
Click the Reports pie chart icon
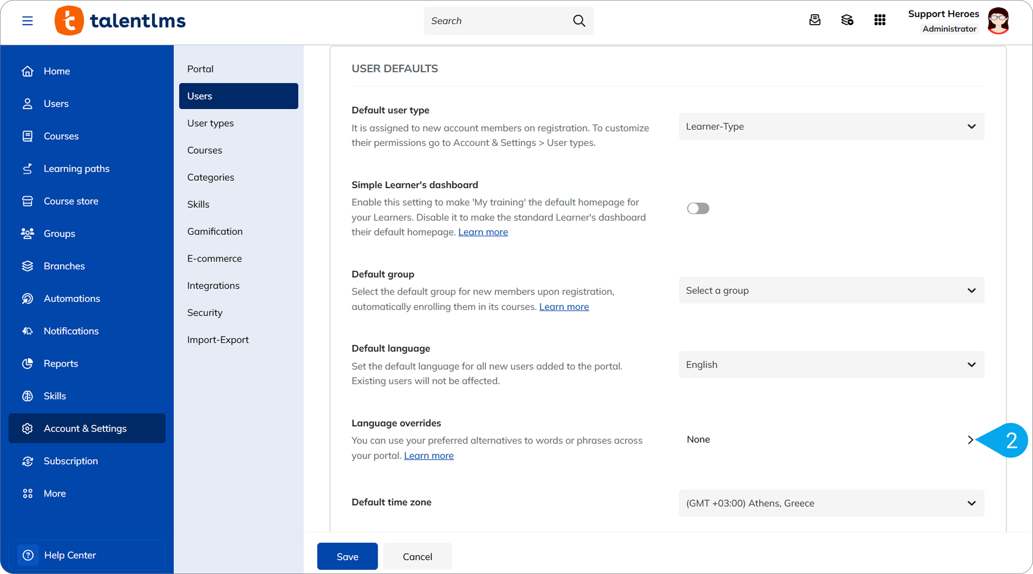point(28,364)
